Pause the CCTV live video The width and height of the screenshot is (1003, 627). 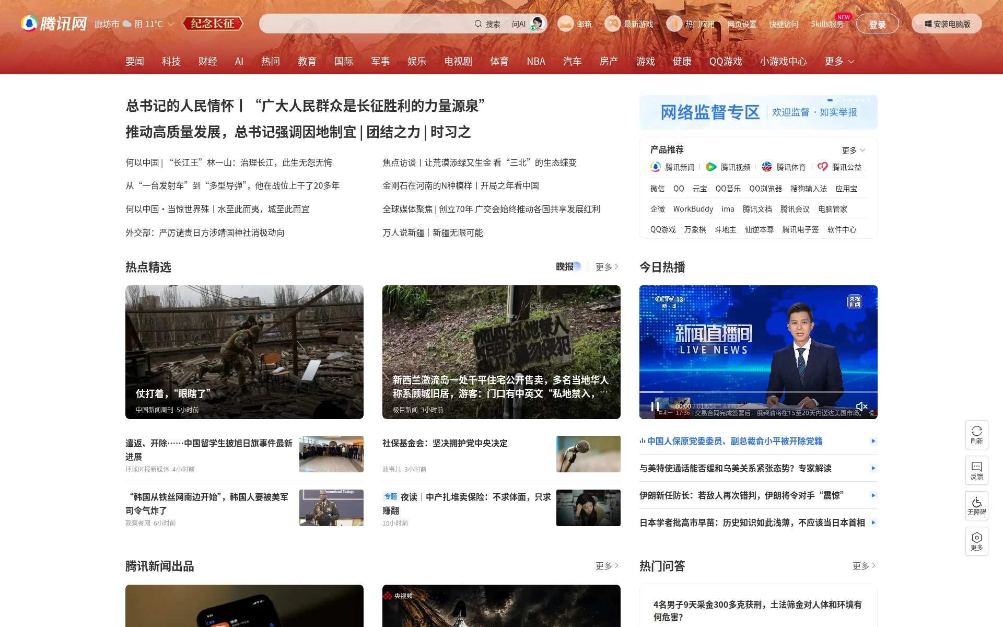pyautogui.click(x=655, y=407)
